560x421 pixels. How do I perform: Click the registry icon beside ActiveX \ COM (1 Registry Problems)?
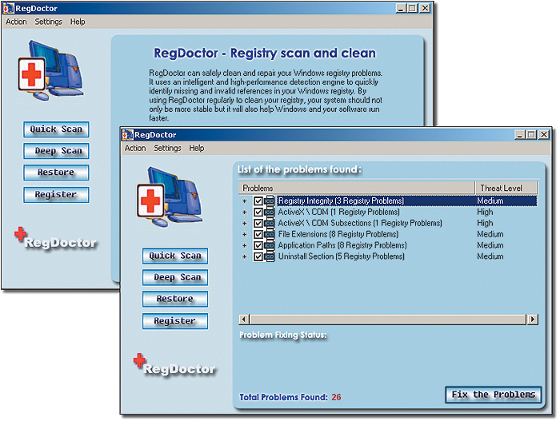pos(270,212)
